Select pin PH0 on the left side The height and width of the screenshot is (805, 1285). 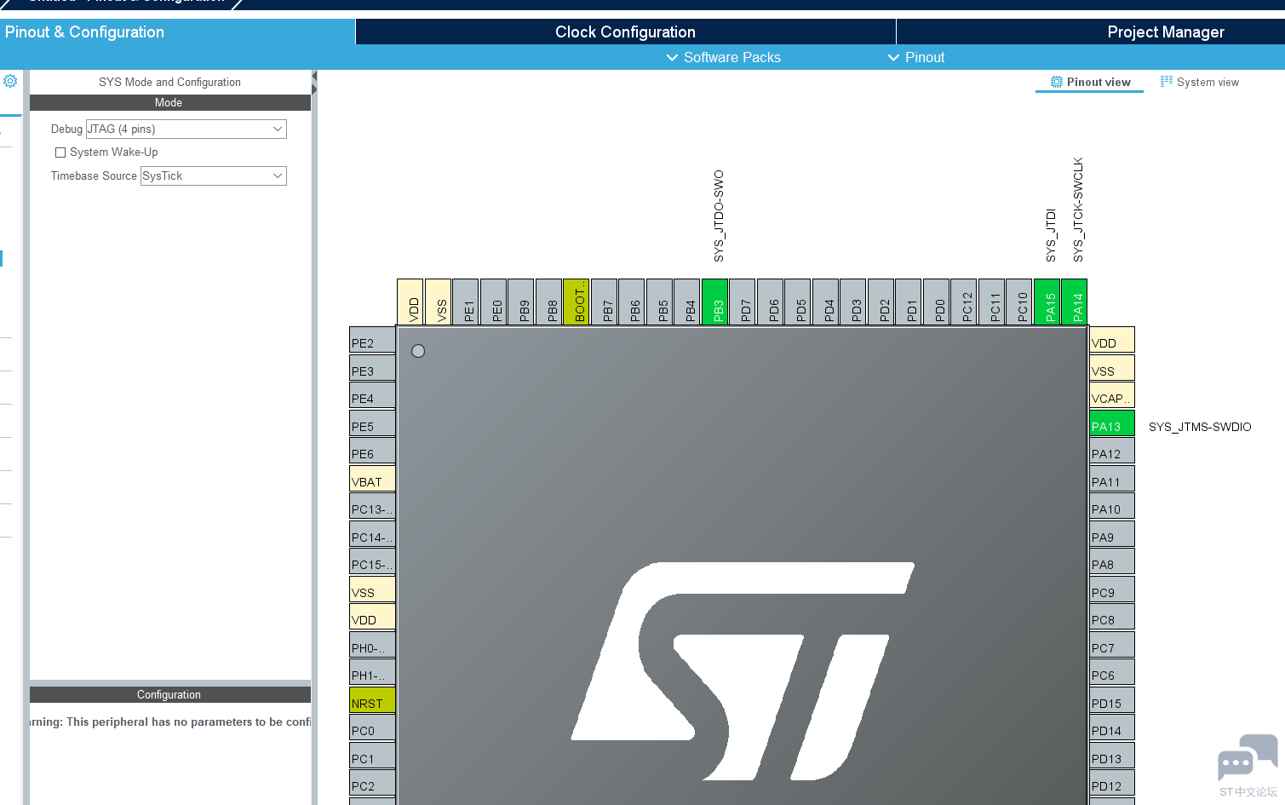372,645
